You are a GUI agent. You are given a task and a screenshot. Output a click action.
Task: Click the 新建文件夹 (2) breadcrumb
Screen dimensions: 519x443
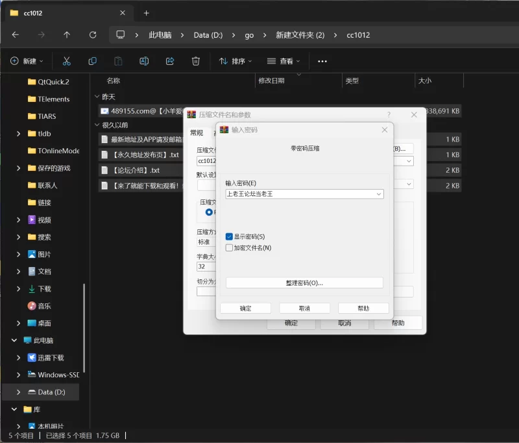click(x=300, y=35)
